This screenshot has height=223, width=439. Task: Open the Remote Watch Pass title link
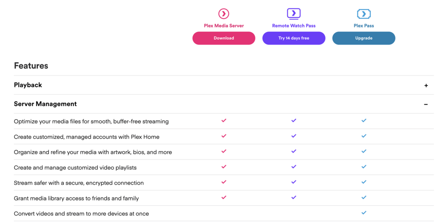point(294,26)
